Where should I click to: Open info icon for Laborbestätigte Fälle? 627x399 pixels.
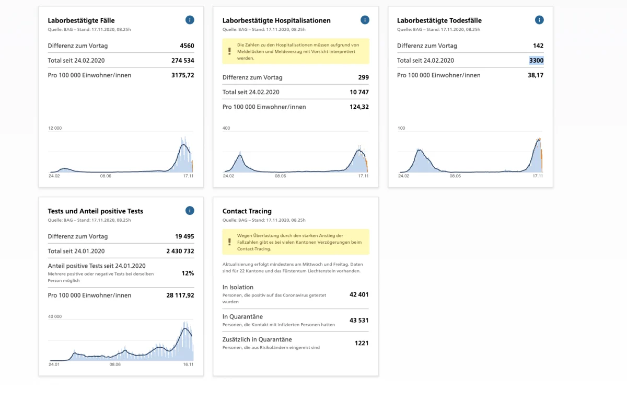[190, 20]
